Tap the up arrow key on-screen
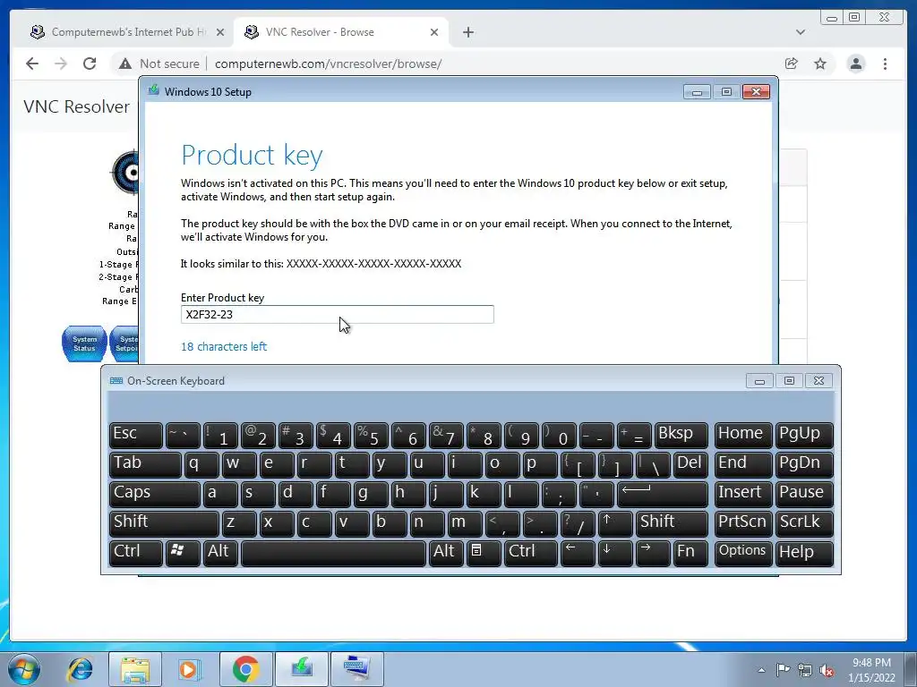Screen dimensions: 917x687 tap(615, 522)
